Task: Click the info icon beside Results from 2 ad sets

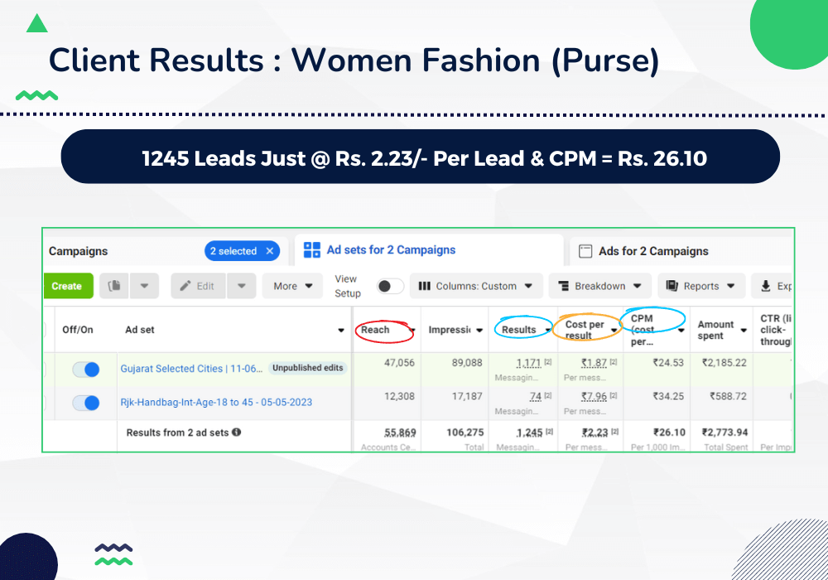Action: [237, 433]
